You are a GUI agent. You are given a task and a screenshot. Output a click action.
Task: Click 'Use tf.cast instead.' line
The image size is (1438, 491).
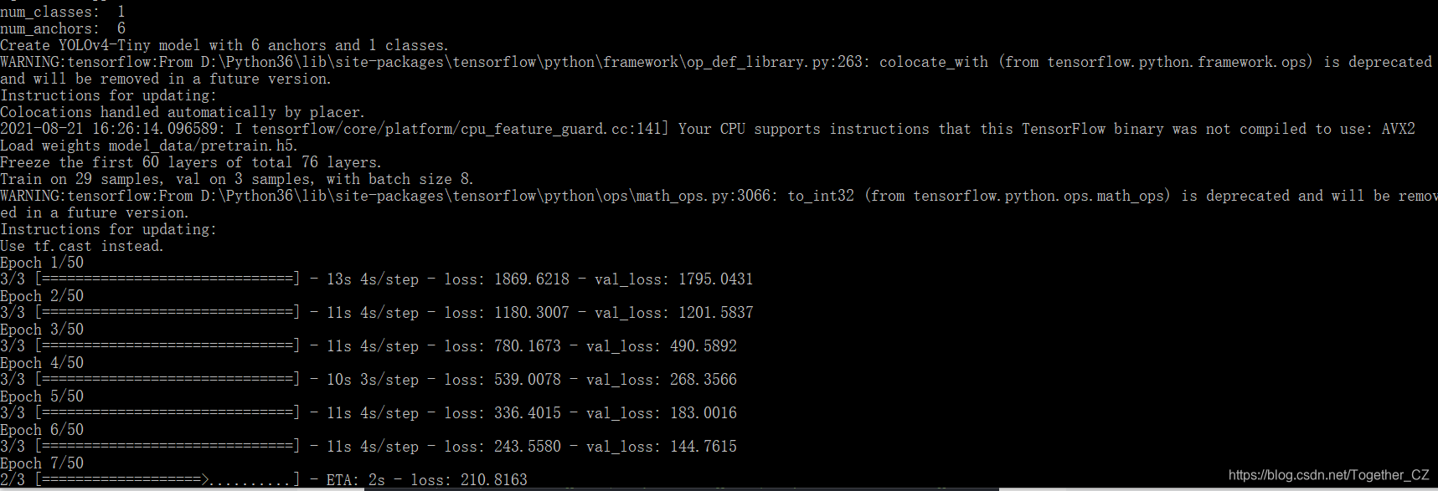(82, 246)
